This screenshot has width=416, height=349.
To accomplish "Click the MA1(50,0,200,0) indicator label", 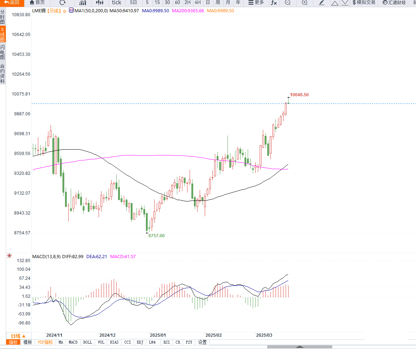I will tap(91, 11).
